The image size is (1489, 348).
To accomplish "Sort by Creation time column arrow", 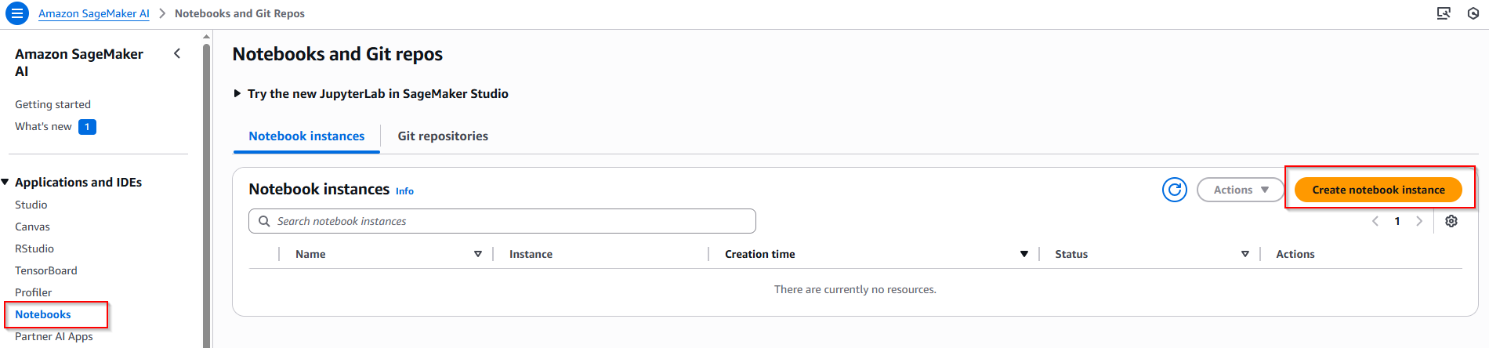I will [x=1024, y=254].
